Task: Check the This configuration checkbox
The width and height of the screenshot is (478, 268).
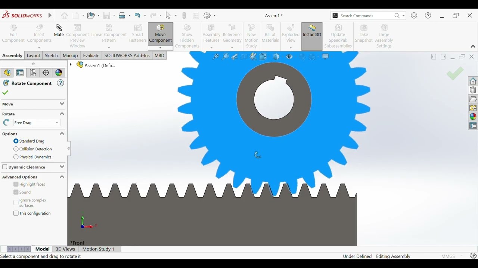Action: (x=16, y=213)
